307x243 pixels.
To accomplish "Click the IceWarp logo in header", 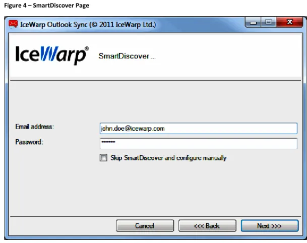I will [x=52, y=55].
